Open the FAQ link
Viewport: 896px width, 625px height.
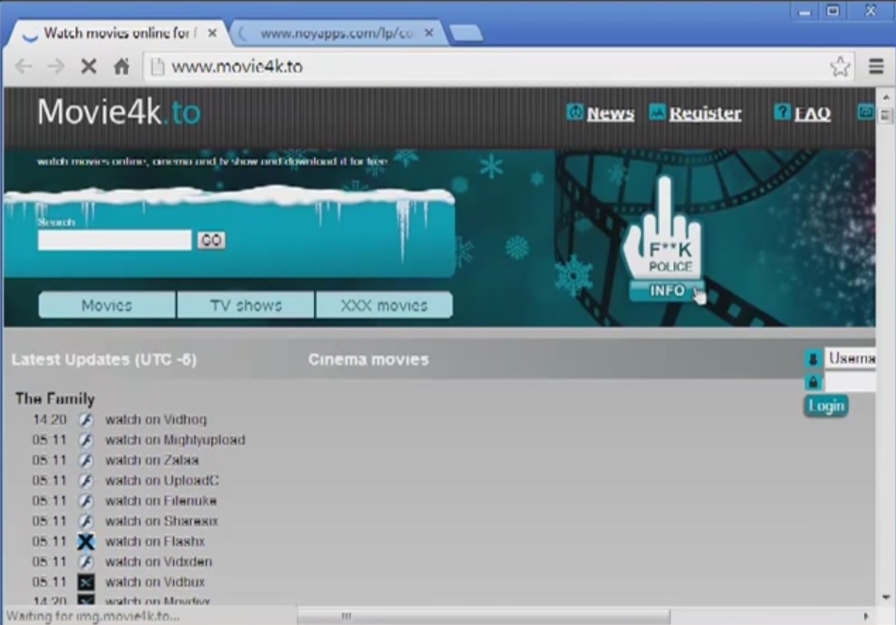click(812, 113)
